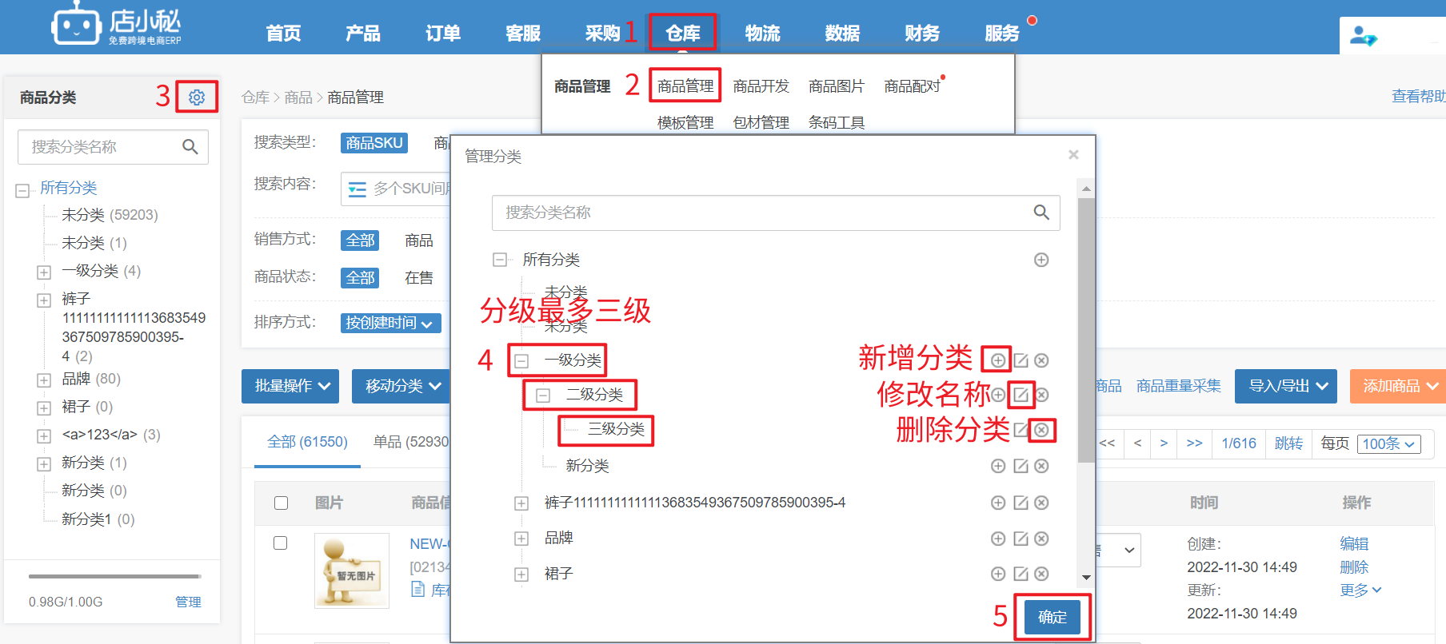Expand 一级分类 (4) in left panel
The height and width of the screenshot is (644, 1446).
coord(44,272)
